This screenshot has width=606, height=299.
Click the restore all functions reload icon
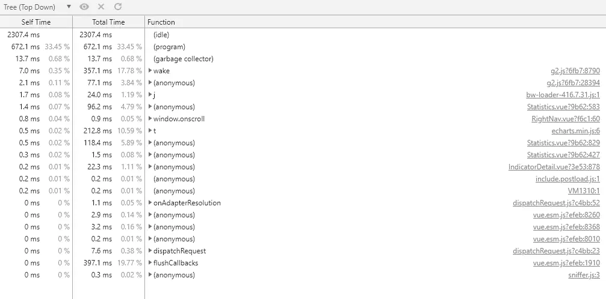[x=119, y=7]
